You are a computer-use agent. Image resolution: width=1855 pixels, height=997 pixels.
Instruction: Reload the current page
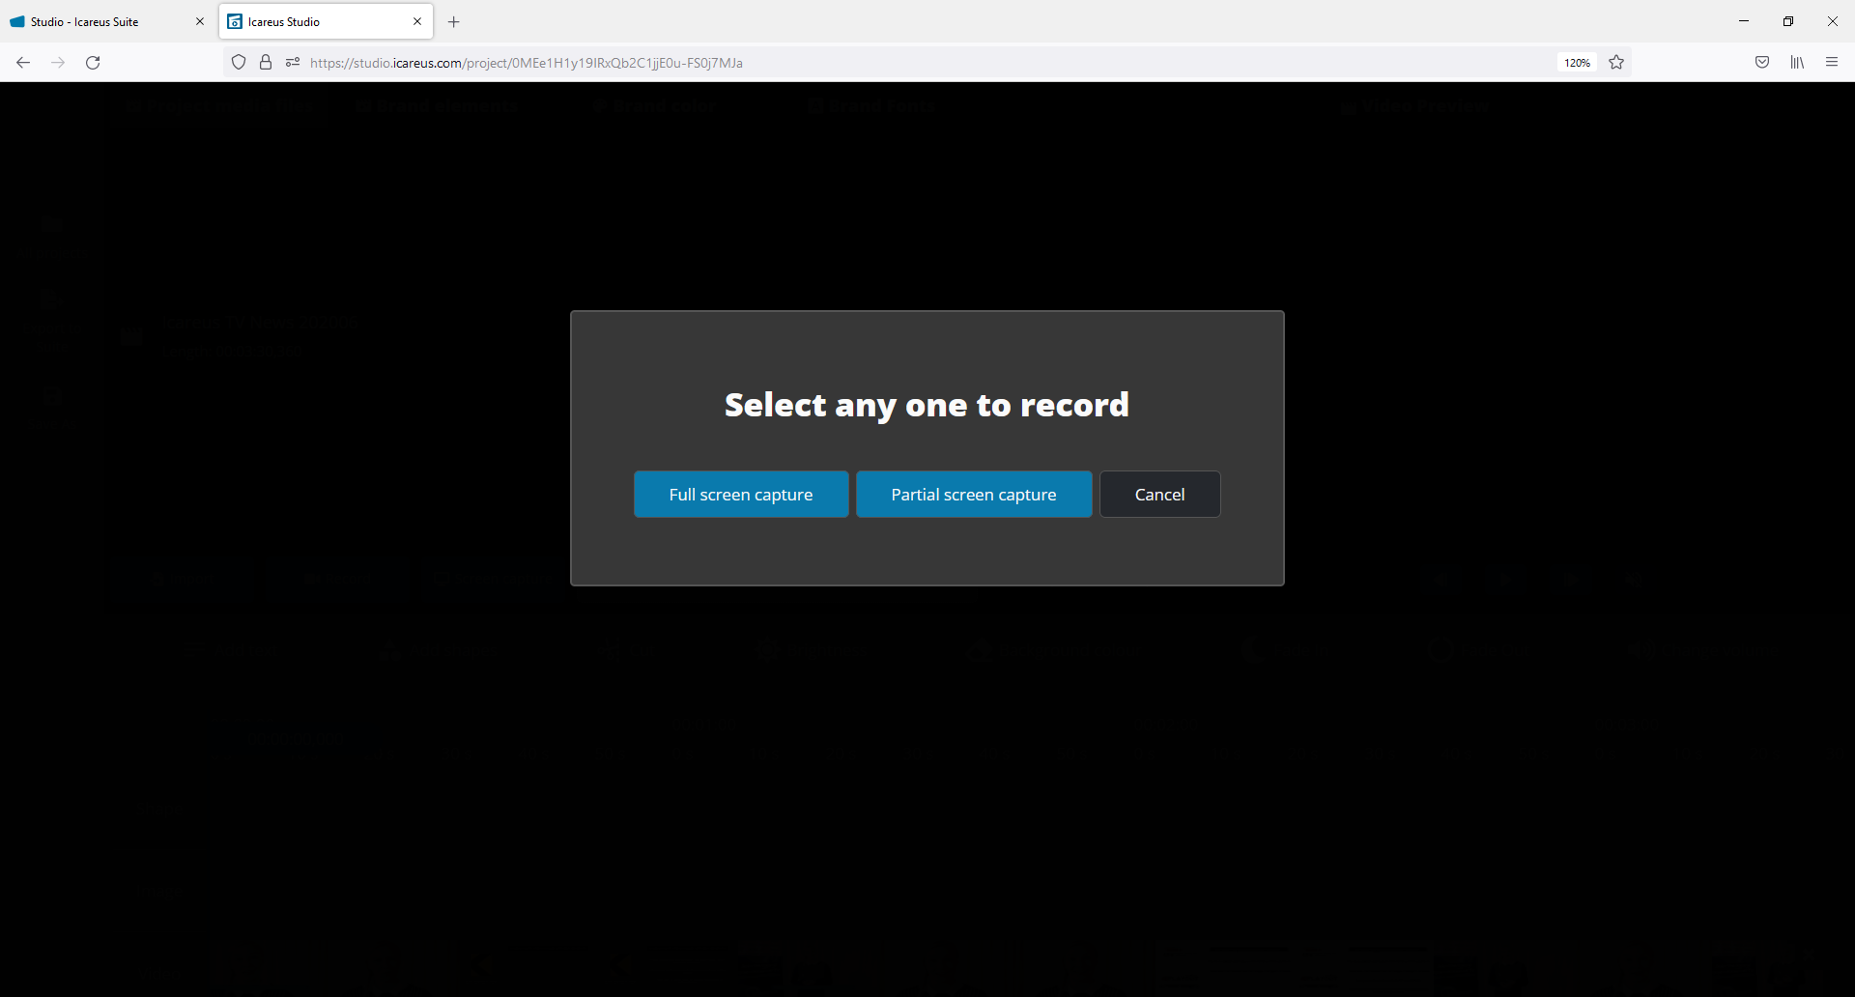[x=93, y=63]
